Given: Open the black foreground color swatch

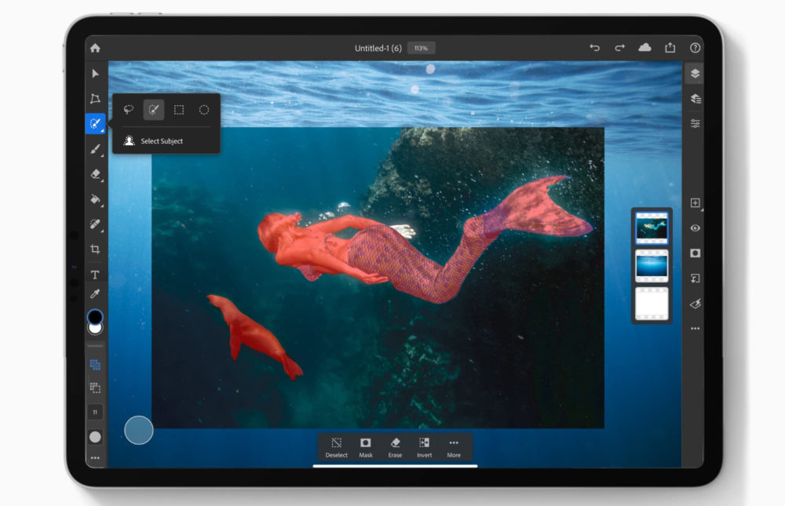Looking at the screenshot, I should click(x=95, y=316).
